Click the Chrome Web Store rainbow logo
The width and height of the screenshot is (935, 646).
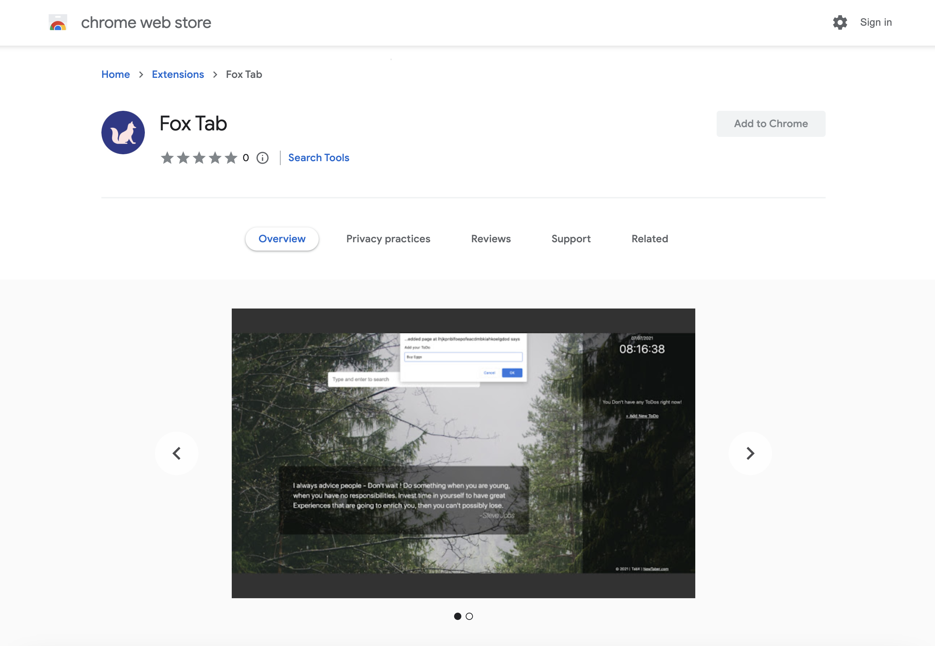click(x=58, y=23)
